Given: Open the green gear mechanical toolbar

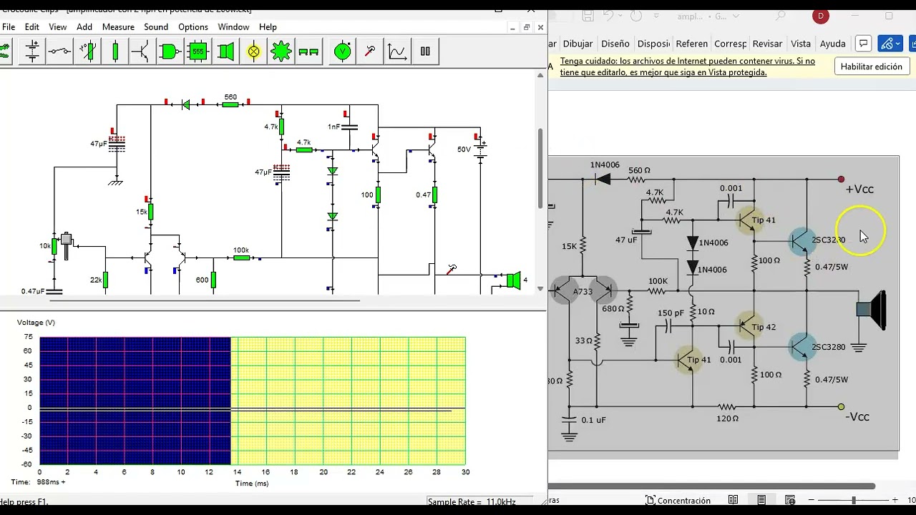Looking at the screenshot, I should 281,51.
